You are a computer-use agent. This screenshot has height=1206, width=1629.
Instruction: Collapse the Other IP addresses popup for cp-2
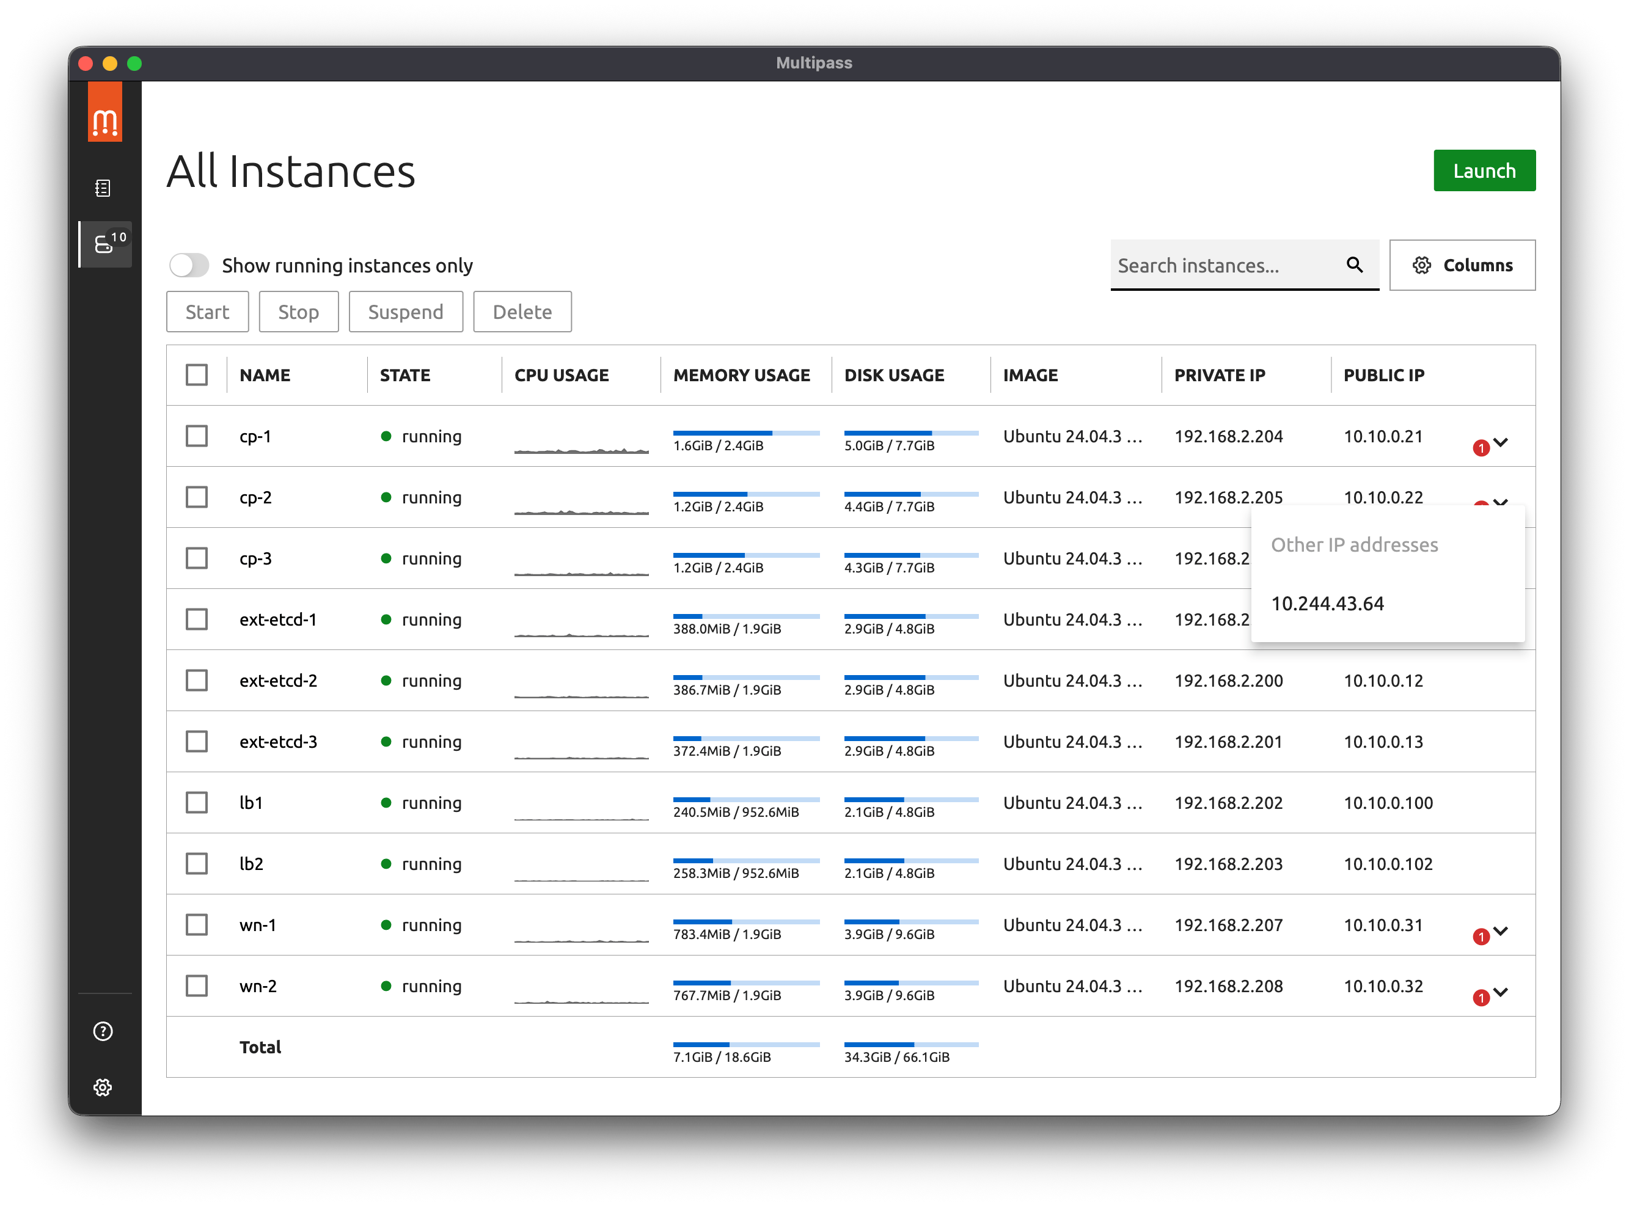(1502, 503)
